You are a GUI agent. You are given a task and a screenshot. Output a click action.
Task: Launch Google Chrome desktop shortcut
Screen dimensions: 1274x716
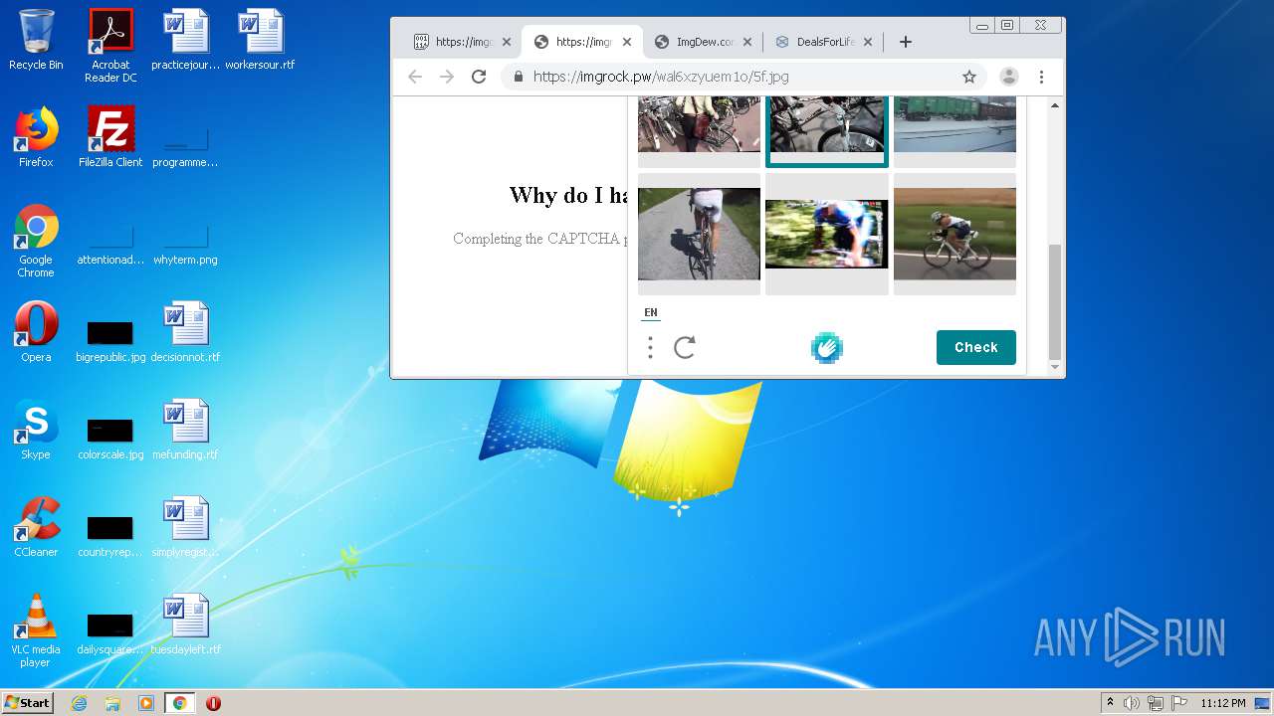(x=36, y=241)
